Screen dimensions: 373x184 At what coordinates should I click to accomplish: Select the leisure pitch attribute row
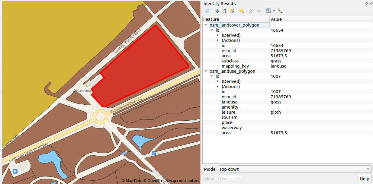[x=257, y=112]
